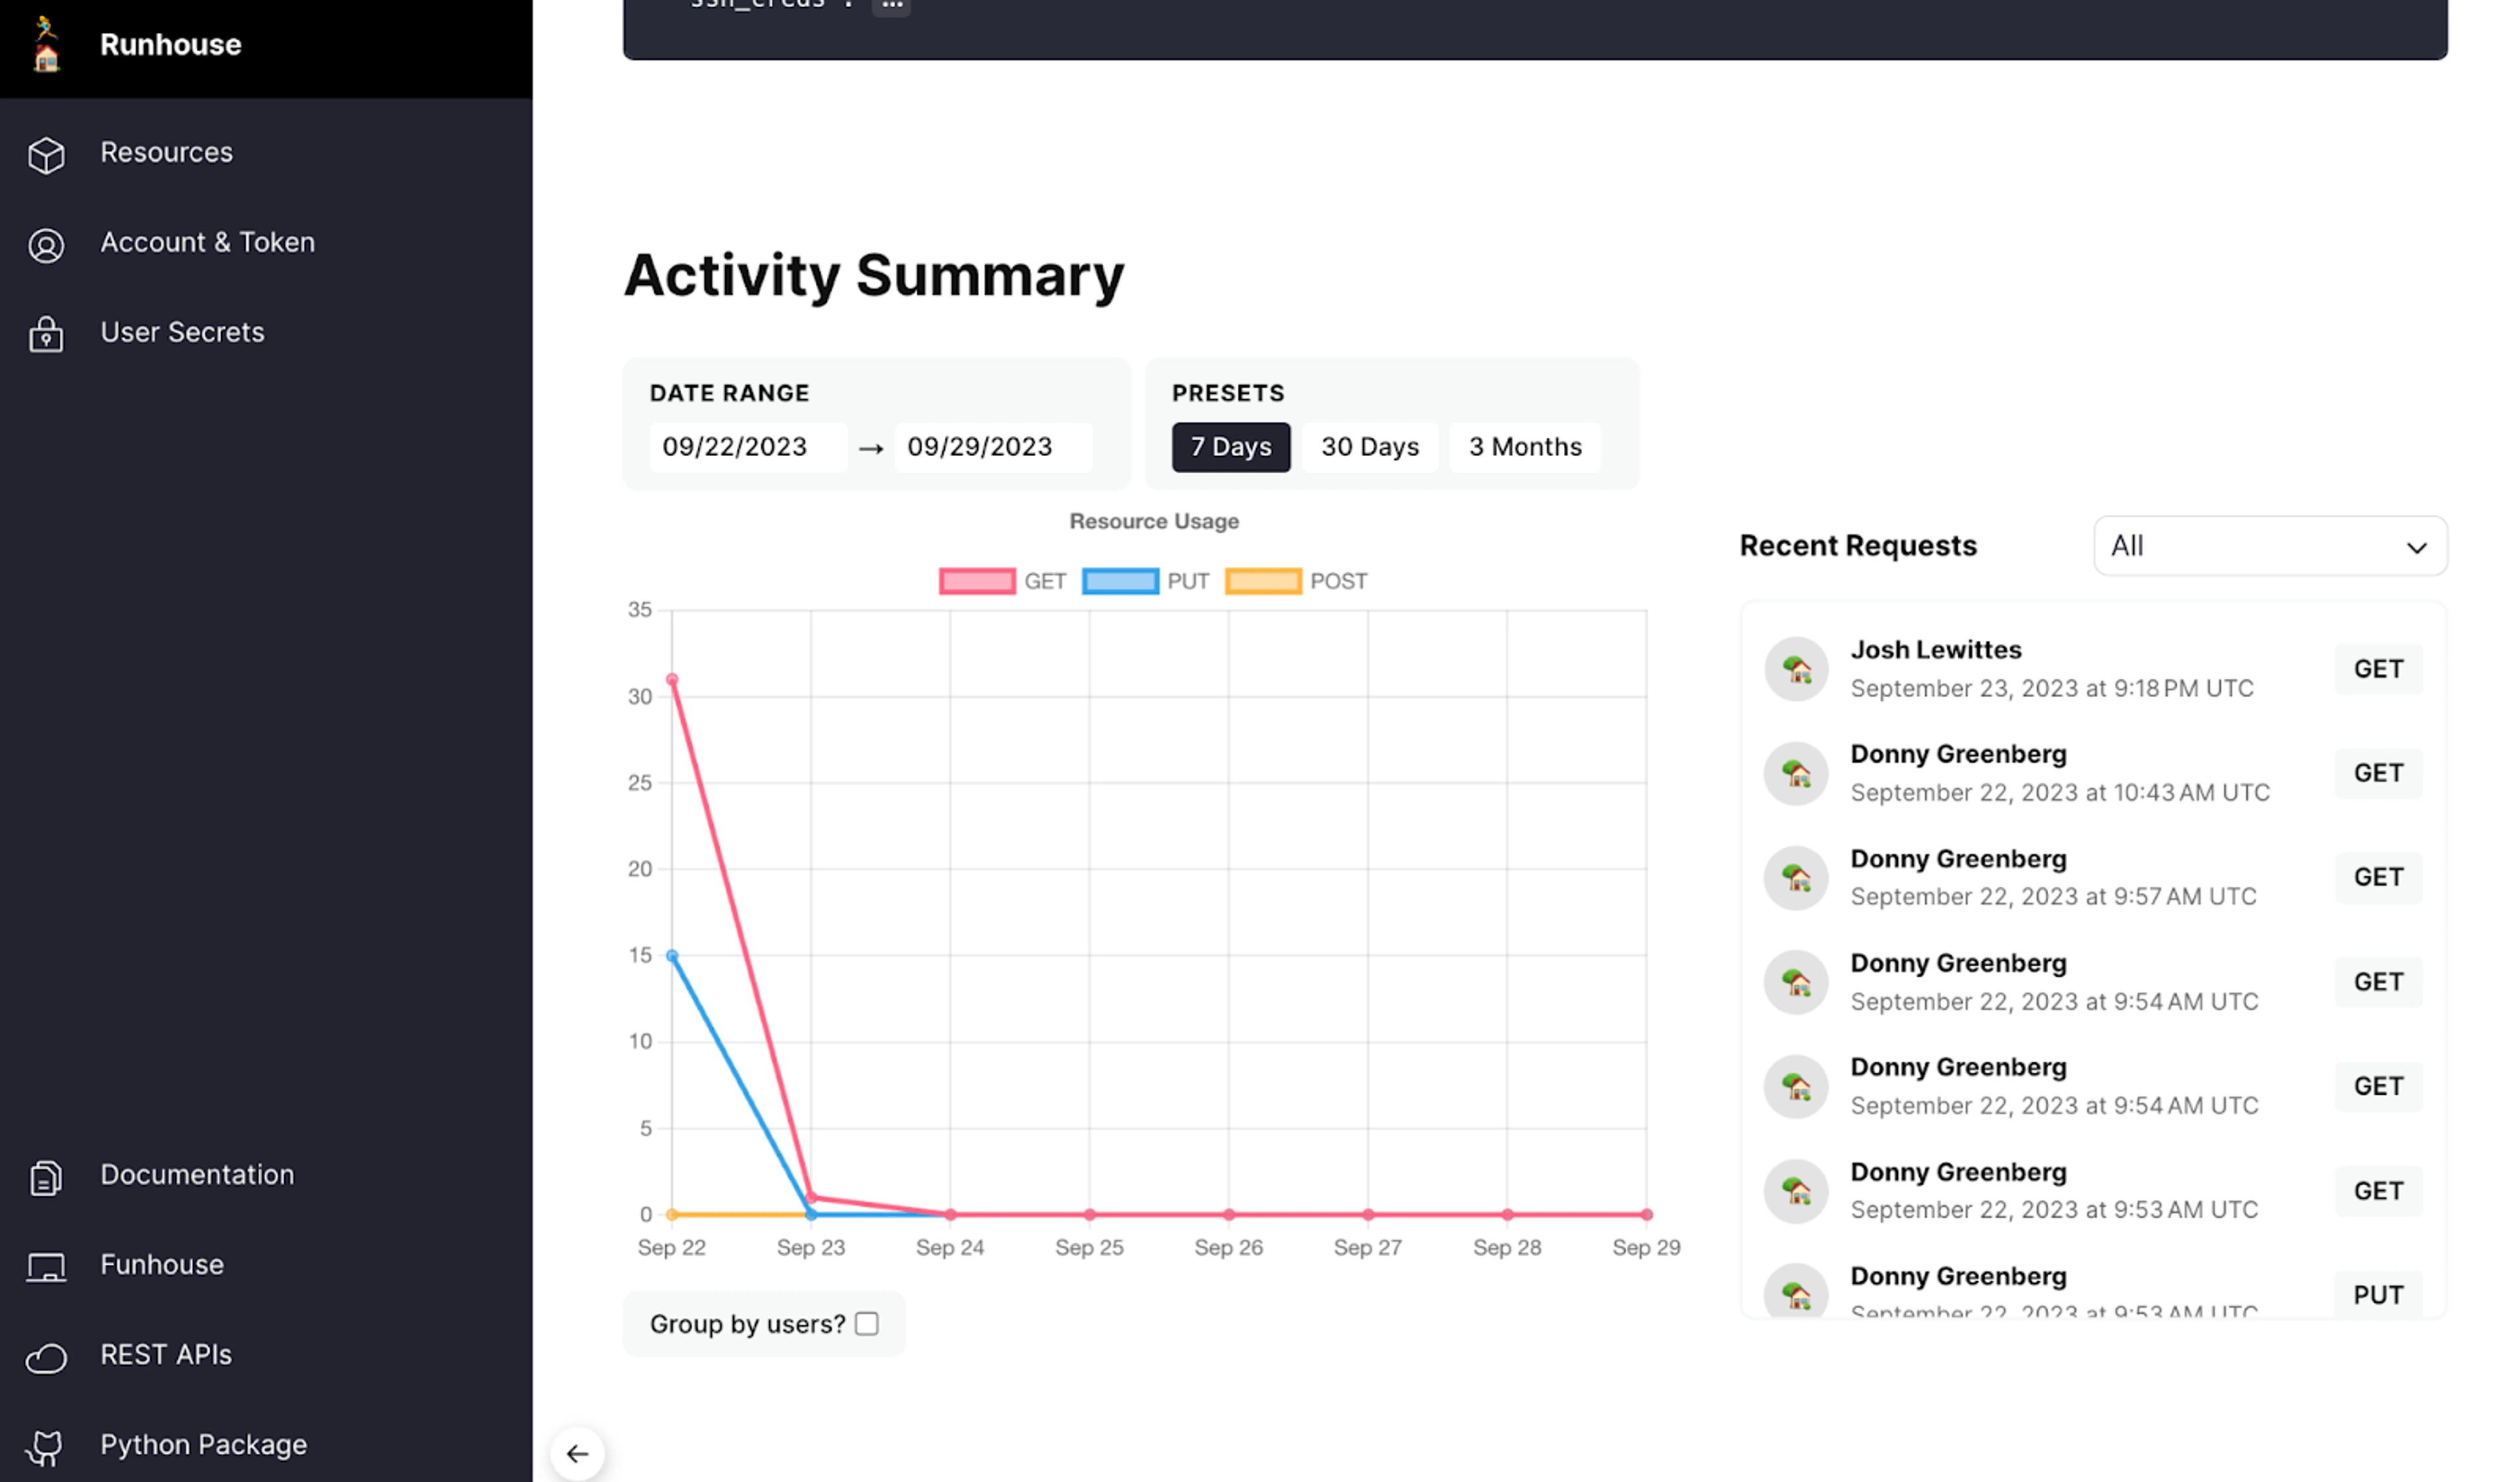Click the User Secrets lock icon
The width and height of the screenshot is (2520, 1482).
(46, 334)
